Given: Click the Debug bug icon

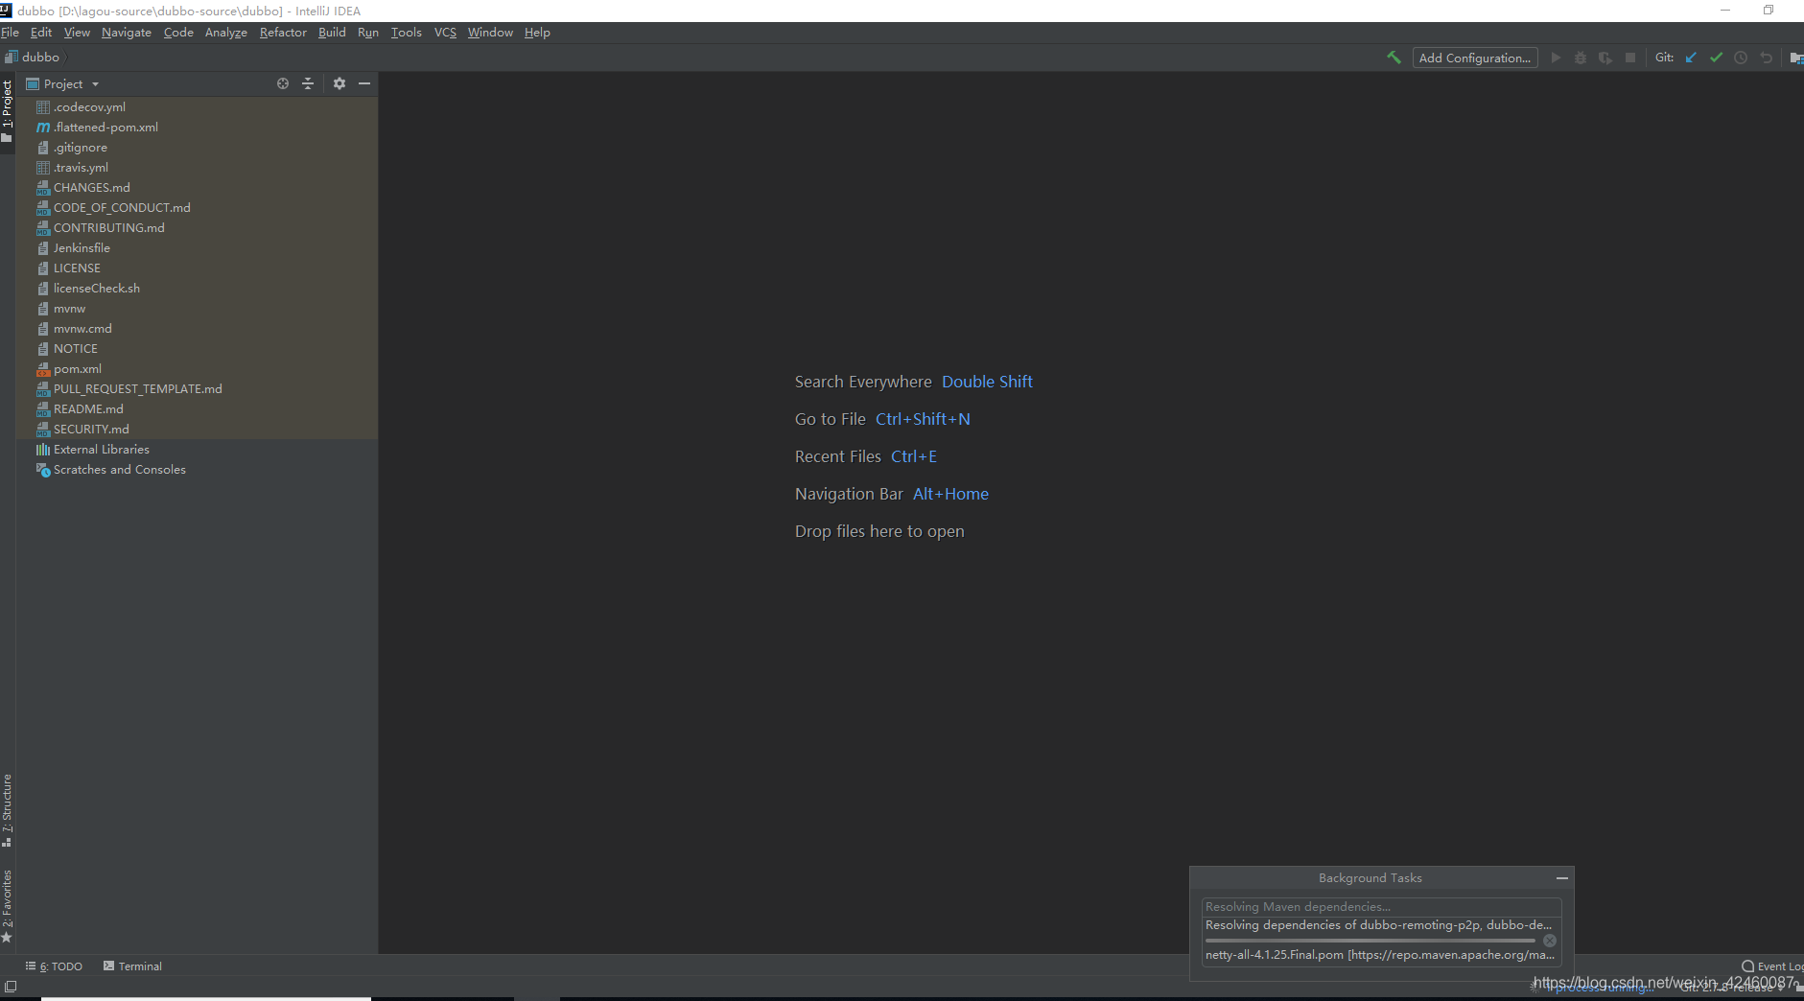Looking at the screenshot, I should (x=1581, y=58).
